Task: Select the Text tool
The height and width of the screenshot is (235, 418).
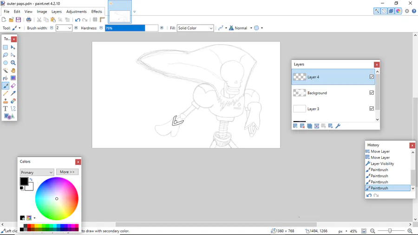Action: (x=5, y=109)
